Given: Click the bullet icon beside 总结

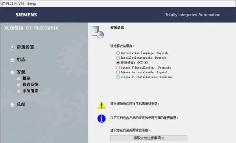Looking at the screenshot, I should (x=12, y=105).
